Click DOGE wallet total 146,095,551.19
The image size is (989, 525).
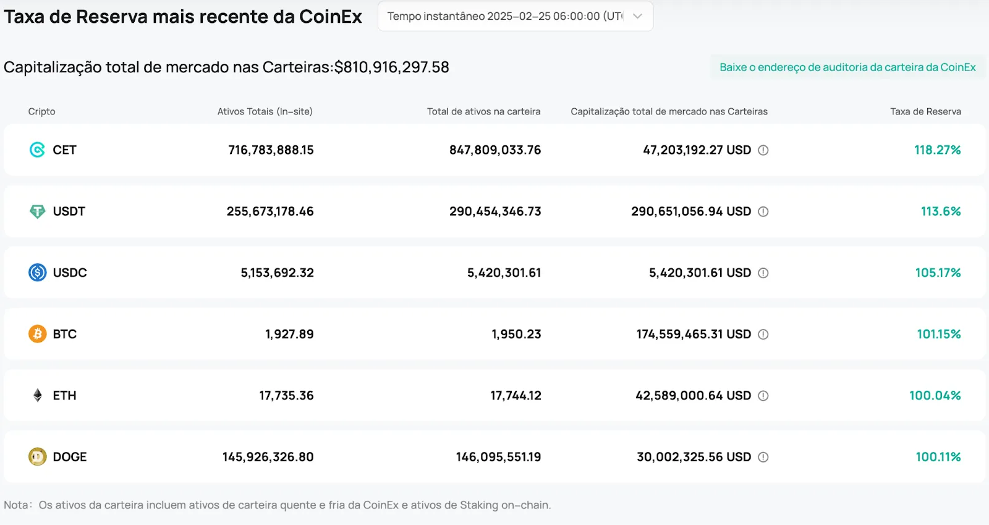(498, 457)
